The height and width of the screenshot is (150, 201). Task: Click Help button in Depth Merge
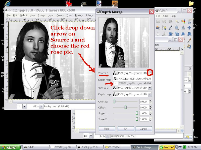(107, 129)
